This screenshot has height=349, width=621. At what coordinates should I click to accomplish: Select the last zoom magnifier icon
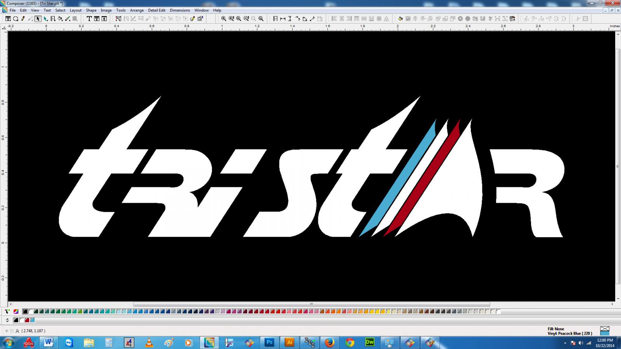[261, 19]
